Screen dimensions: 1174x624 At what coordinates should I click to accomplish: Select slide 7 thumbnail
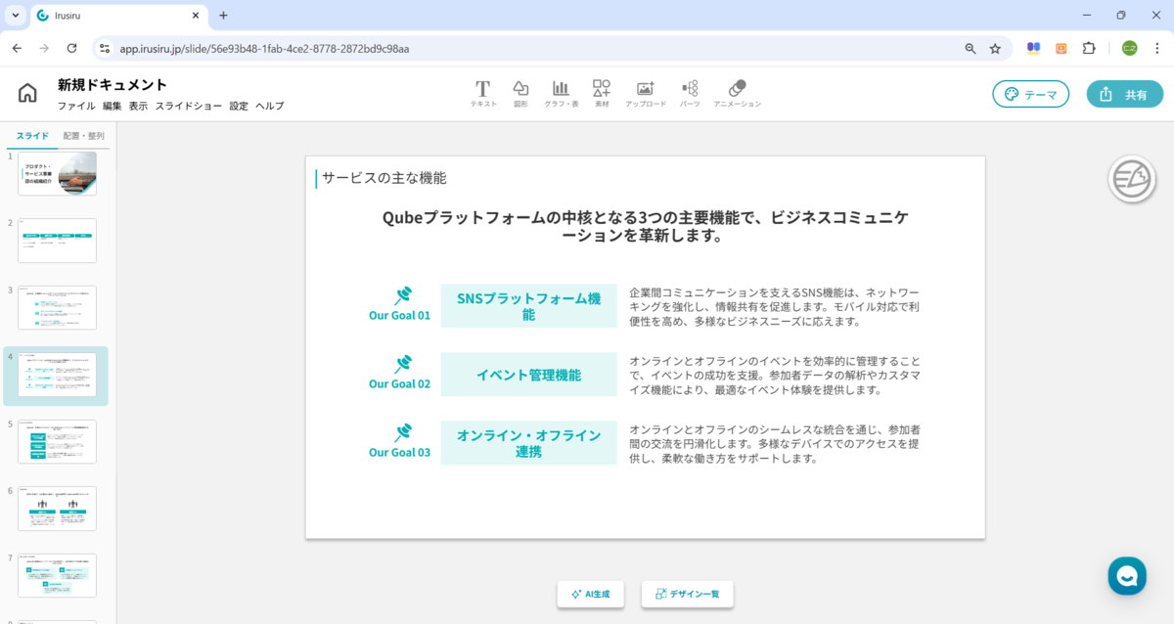point(57,575)
